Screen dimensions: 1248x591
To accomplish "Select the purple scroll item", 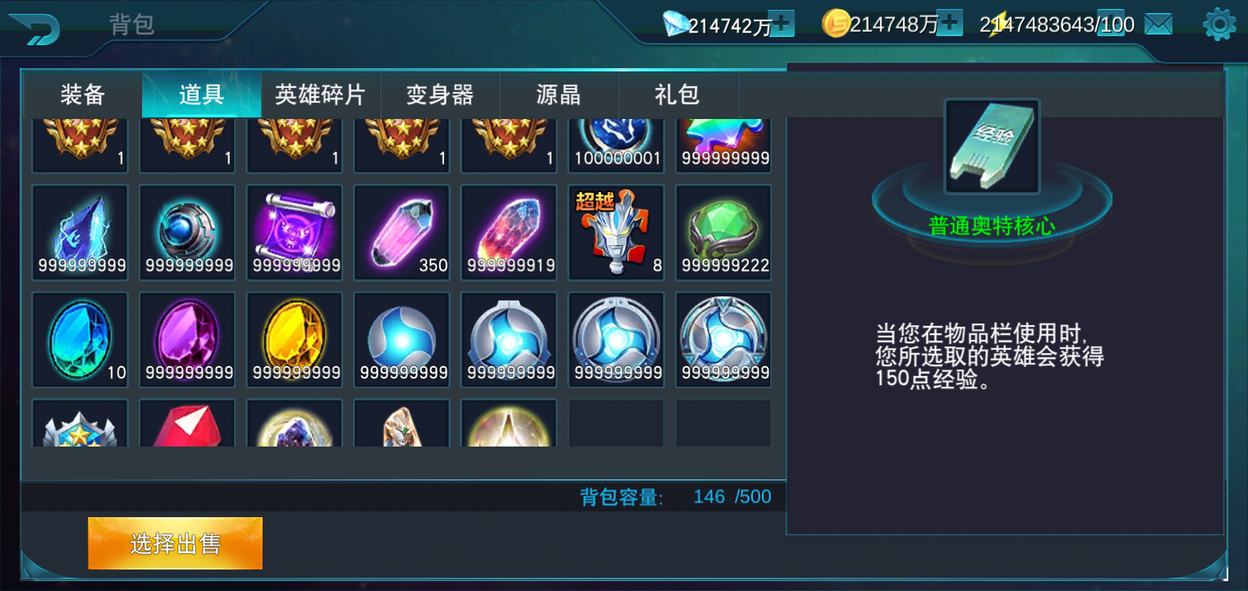I will 295,232.
